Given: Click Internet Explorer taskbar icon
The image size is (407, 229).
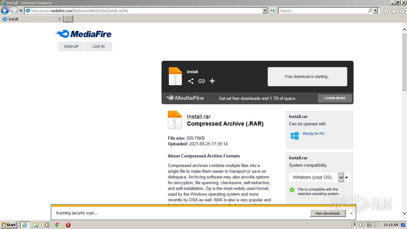Looking at the screenshot, I should tap(24, 225).
